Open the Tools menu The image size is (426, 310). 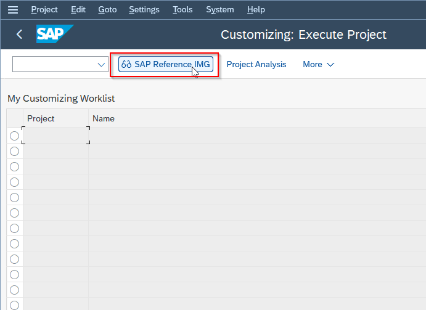[x=182, y=10]
